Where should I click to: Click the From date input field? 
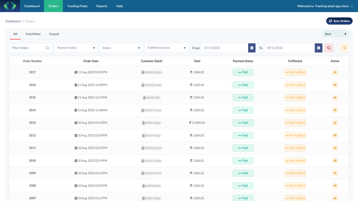coord(225,48)
